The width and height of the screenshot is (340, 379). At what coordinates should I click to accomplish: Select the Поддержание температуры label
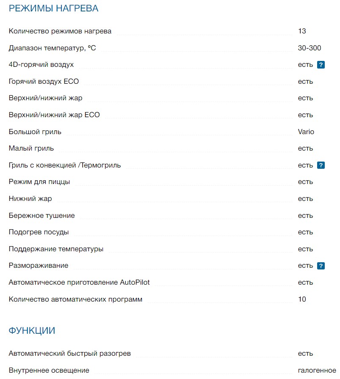click(x=56, y=249)
